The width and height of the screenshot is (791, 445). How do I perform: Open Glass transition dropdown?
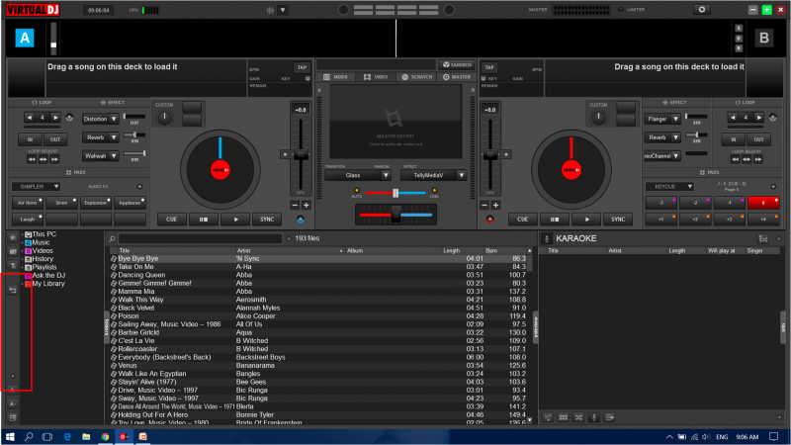coord(357,175)
